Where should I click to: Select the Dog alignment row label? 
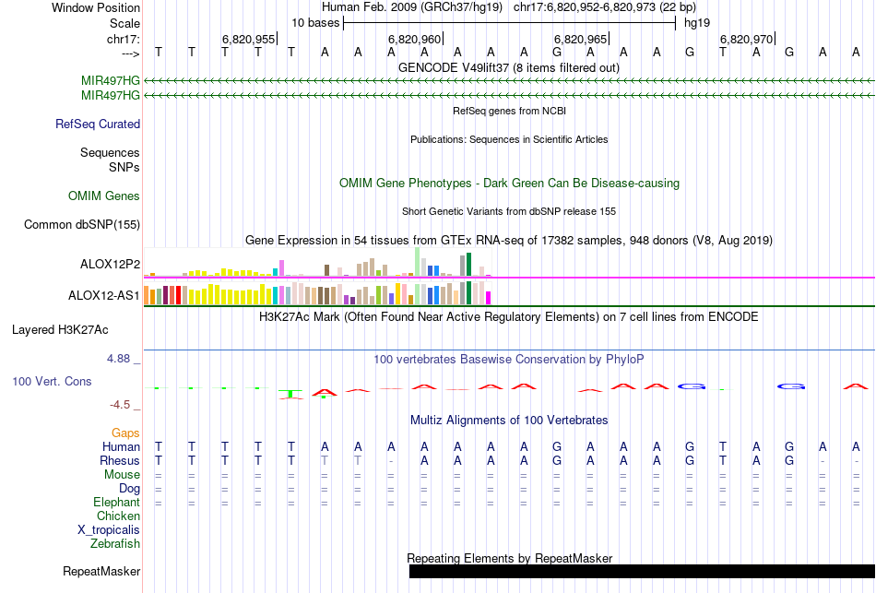click(x=130, y=489)
